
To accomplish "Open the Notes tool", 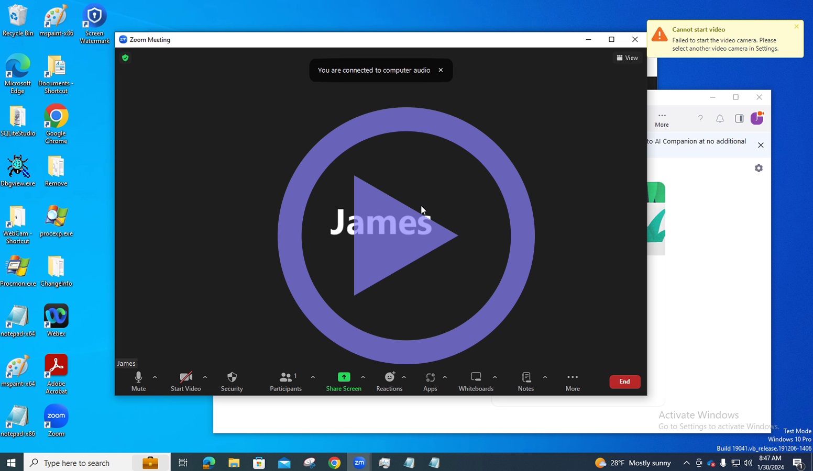I will coord(526,381).
